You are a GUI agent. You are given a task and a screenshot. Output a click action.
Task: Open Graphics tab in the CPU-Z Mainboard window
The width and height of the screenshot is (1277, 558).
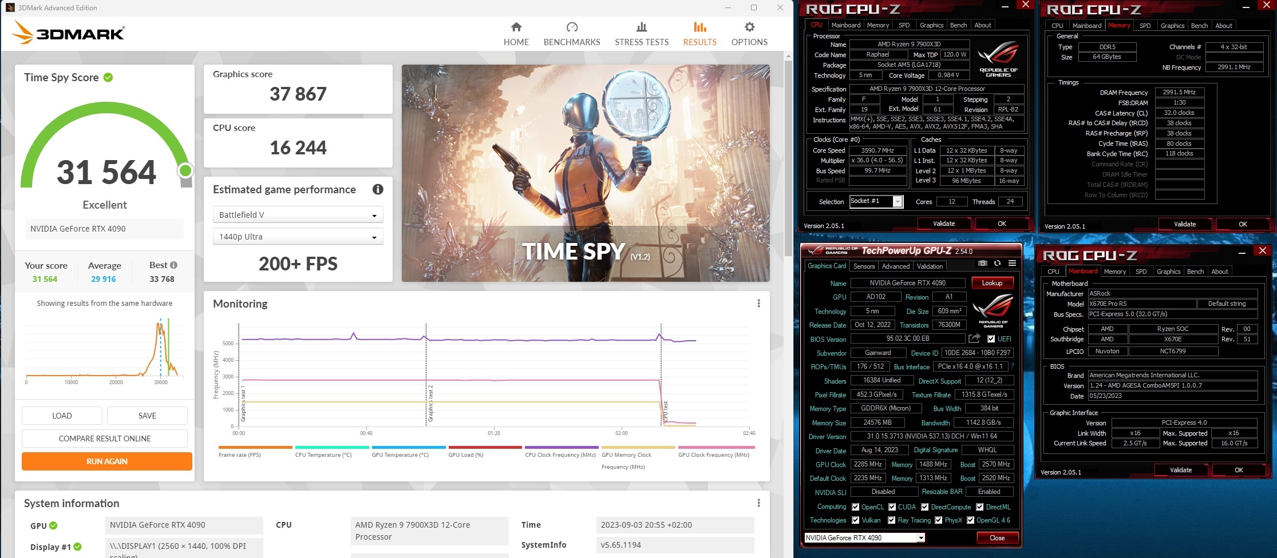[1168, 272]
